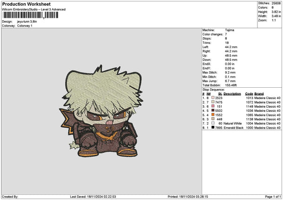Click the Width value 3.48 in

pos(276,16)
